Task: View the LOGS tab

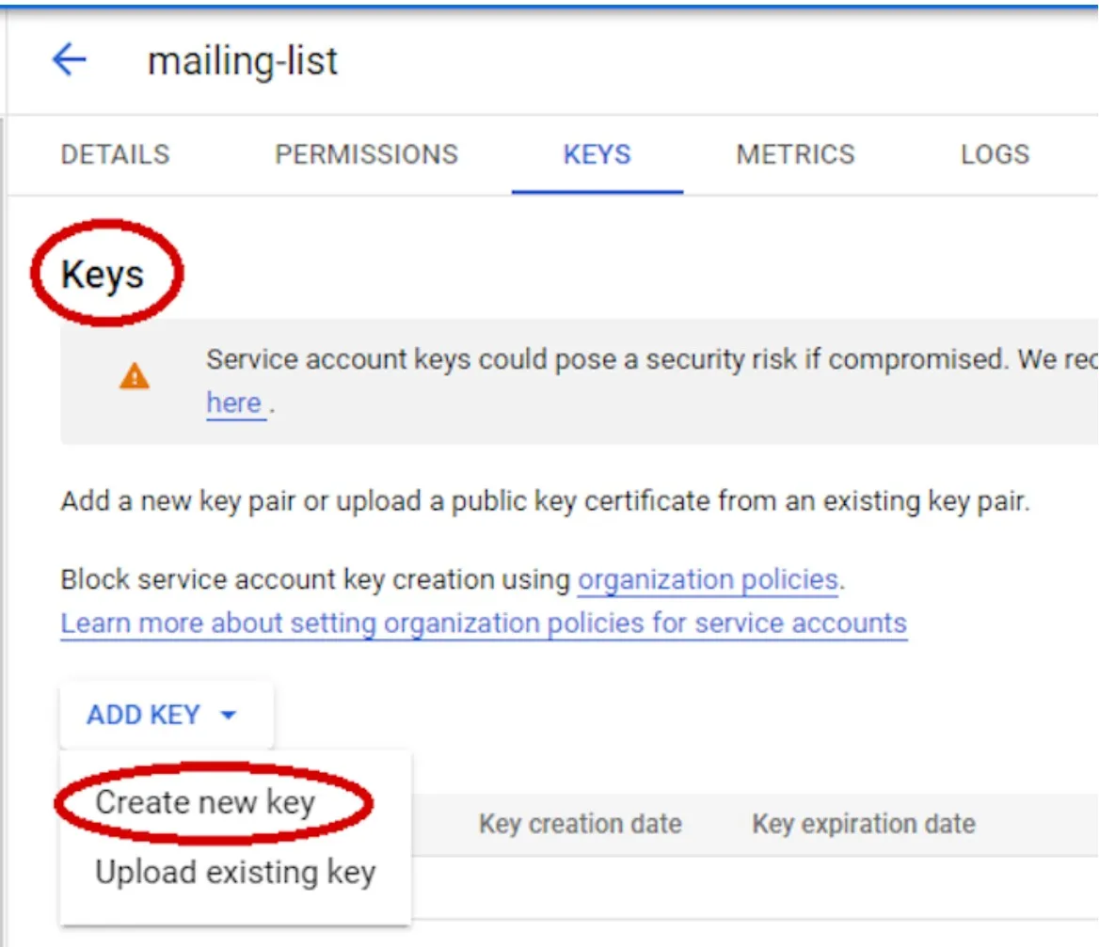Action: (995, 155)
